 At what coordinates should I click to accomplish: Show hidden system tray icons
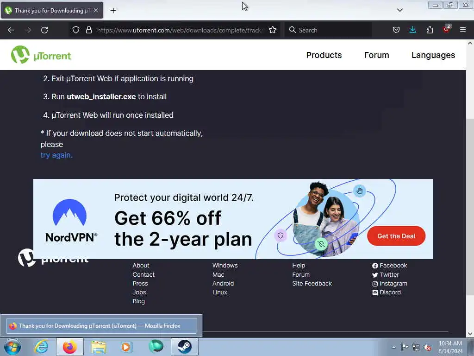pos(393,347)
